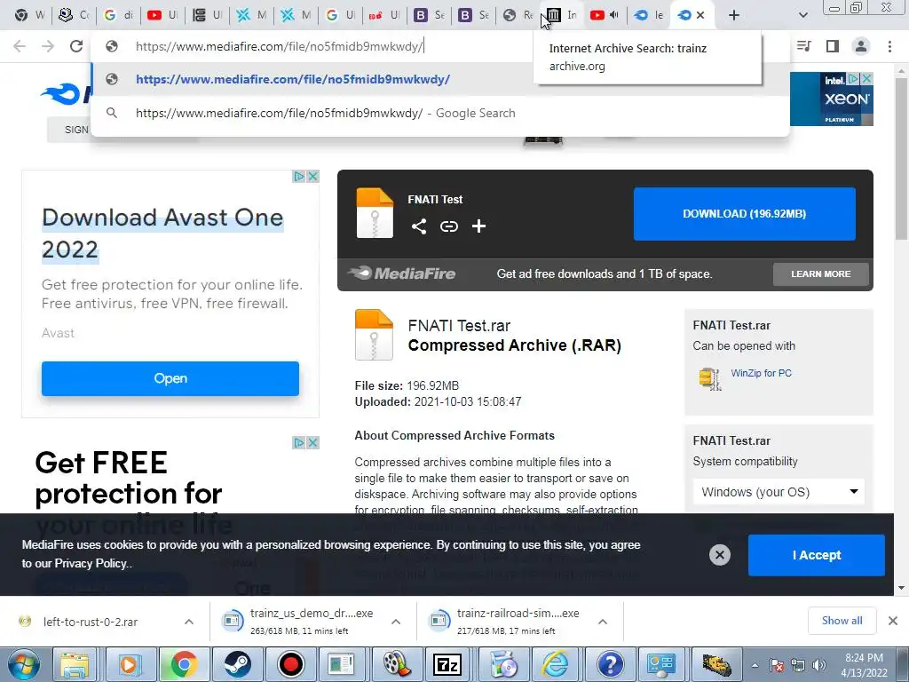Click Show all downloads button
Screen dimensions: 909x682
(842, 621)
